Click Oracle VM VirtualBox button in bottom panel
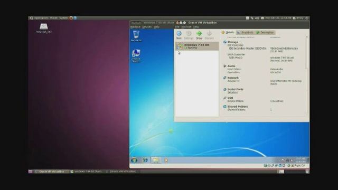This screenshot has height=190, width=338. pyautogui.click(x=52, y=172)
